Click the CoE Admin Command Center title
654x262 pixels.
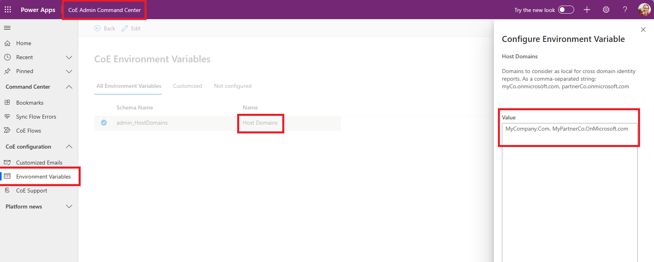tap(105, 10)
